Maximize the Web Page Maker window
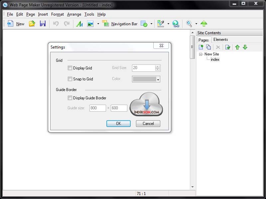Image resolution: width=266 pixels, height=199 pixels. pos(243,4)
